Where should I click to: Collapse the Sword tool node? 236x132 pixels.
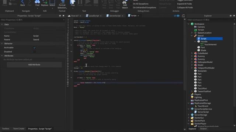[x=192, y=36]
